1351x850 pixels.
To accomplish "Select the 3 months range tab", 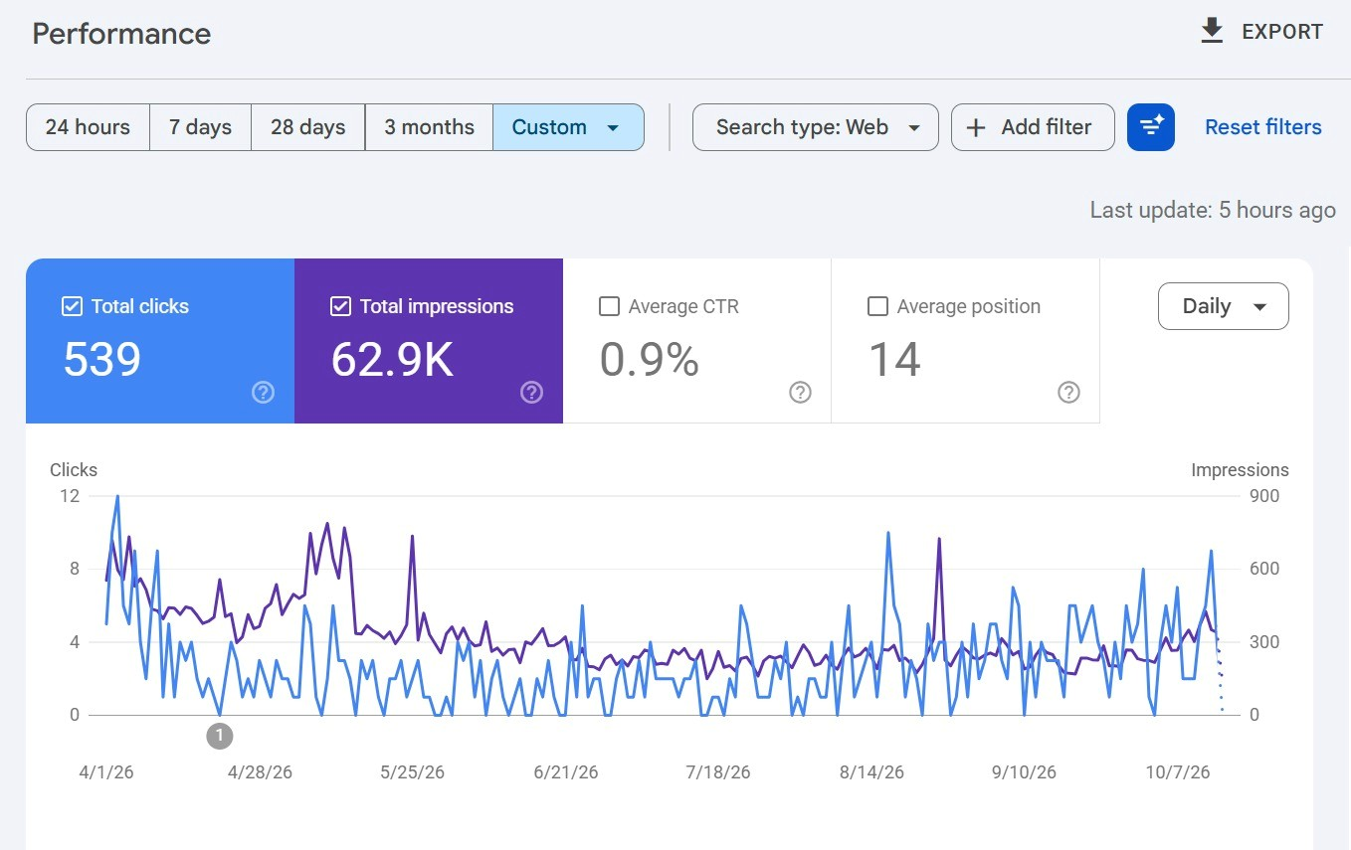I will (429, 127).
